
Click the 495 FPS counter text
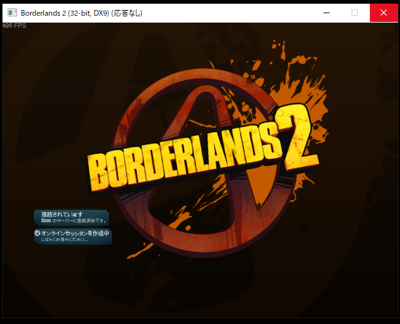click(14, 26)
